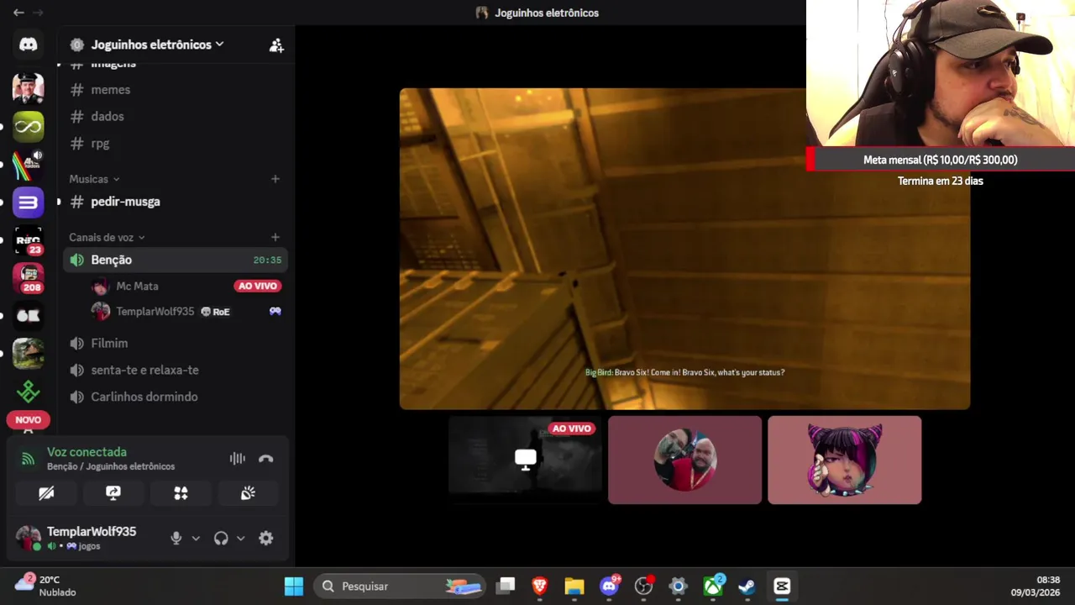Open user settings gear
This screenshot has height=605, width=1075.
(266, 539)
